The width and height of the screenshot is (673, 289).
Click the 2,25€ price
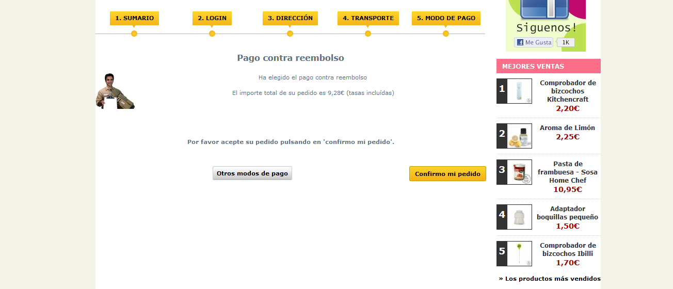(x=568, y=137)
